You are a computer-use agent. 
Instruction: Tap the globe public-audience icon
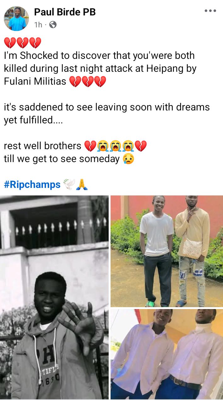click(53, 25)
